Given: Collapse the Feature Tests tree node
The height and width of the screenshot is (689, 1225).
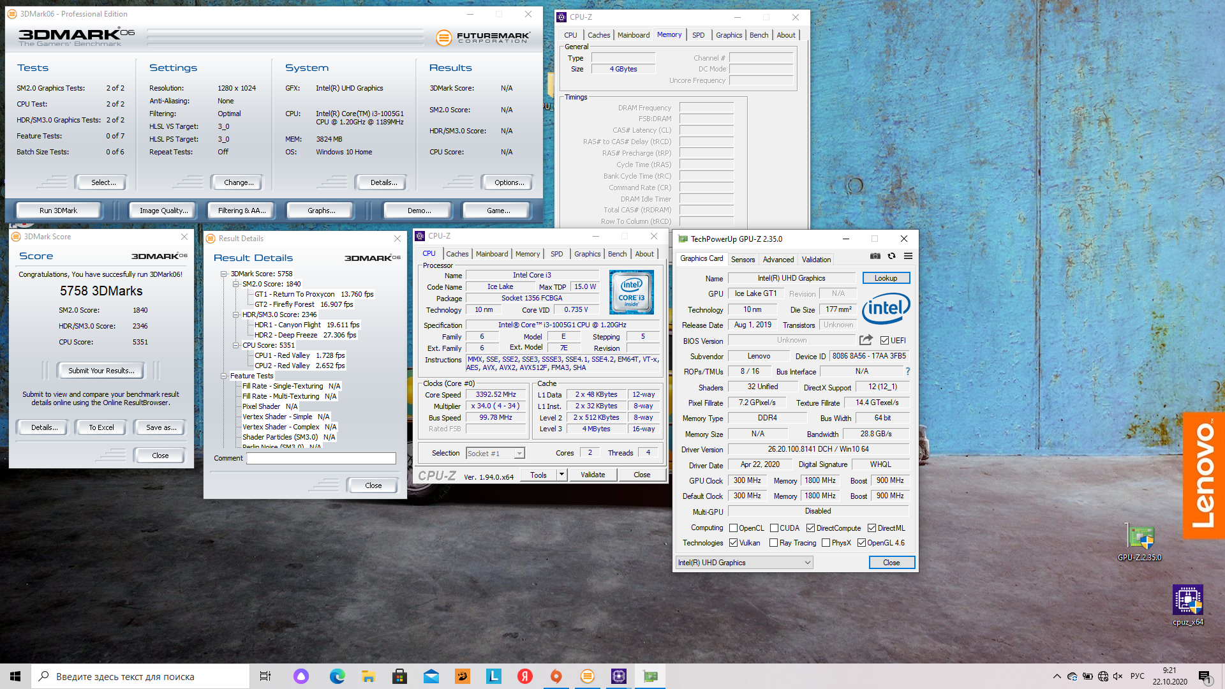Looking at the screenshot, I should pos(224,376).
